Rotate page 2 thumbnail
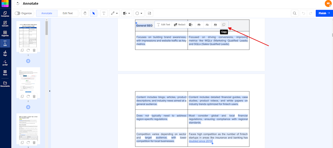The width and height of the screenshot is (333, 148). click(28, 96)
